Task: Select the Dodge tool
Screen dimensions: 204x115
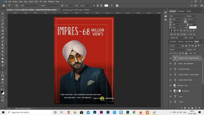Action: (3, 62)
